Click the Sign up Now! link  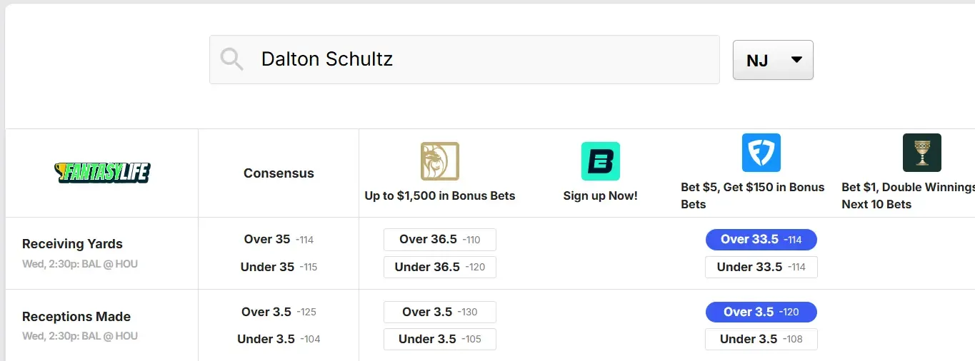600,195
